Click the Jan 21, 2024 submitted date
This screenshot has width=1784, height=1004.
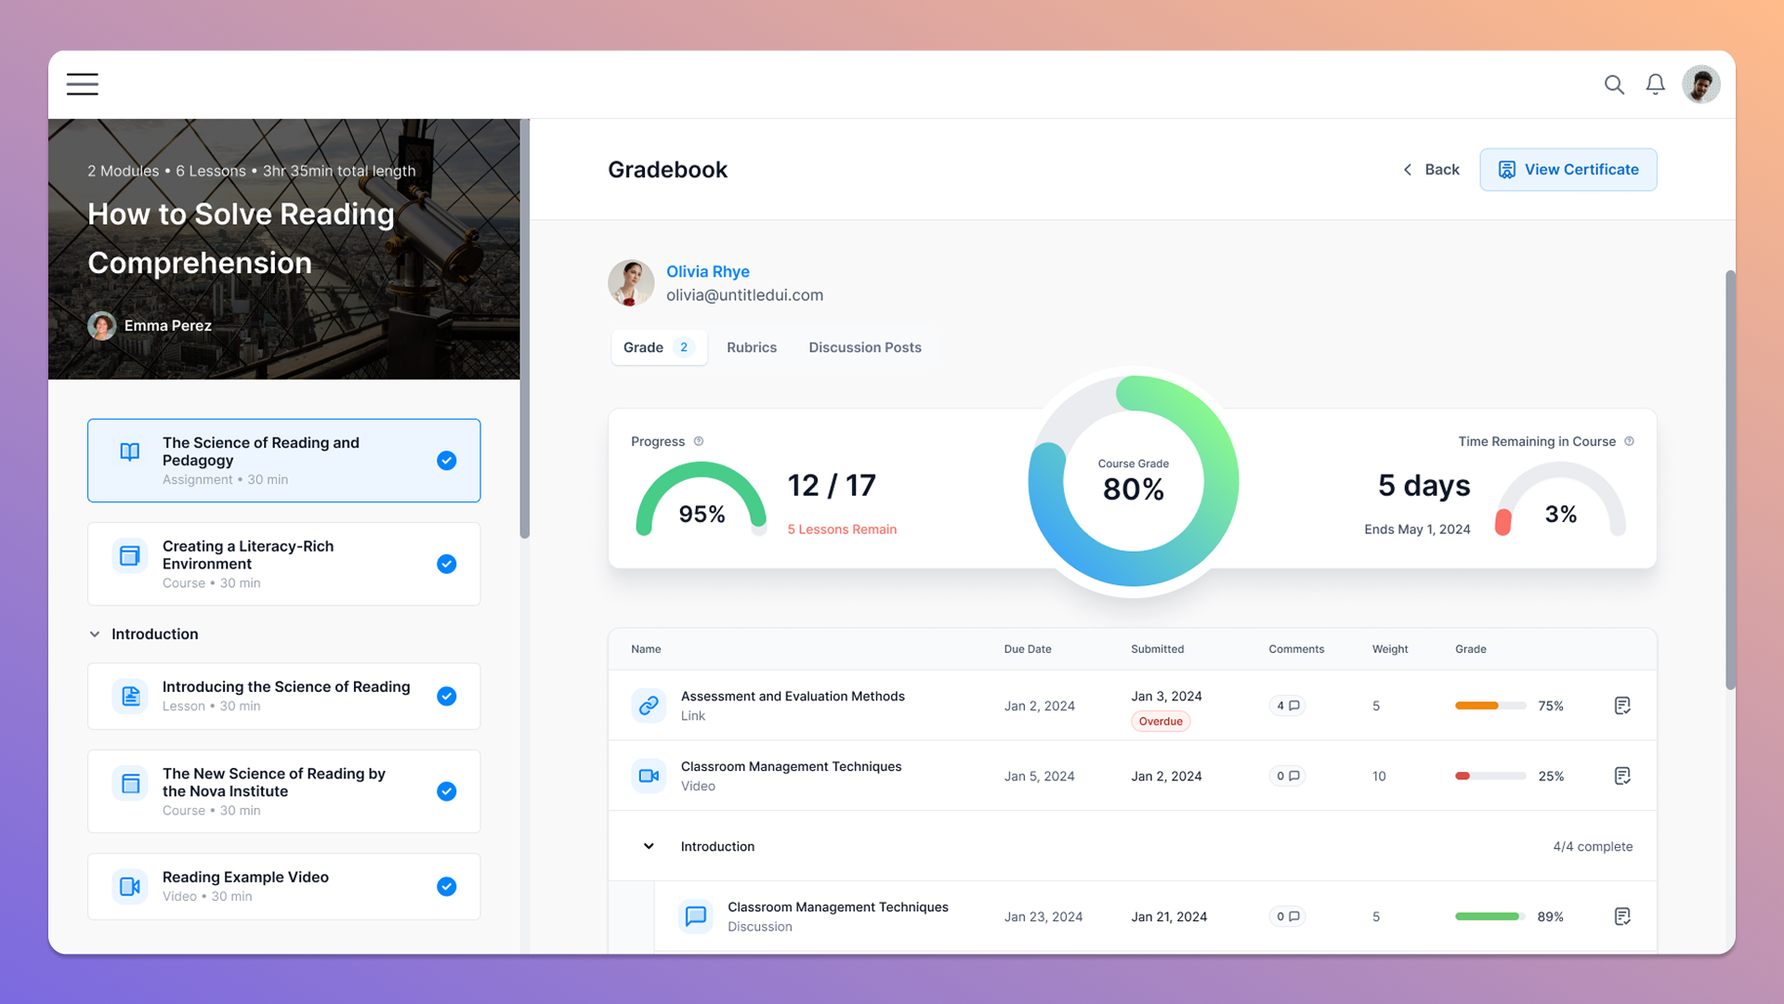(1169, 917)
